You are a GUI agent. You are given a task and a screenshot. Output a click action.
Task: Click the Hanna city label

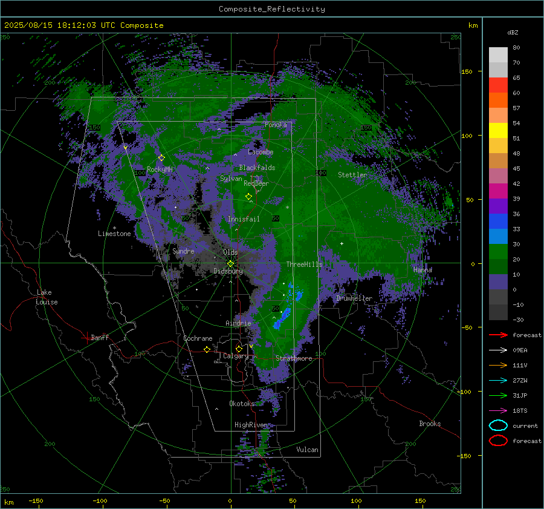pyautogui.click(x=423, y=269)
